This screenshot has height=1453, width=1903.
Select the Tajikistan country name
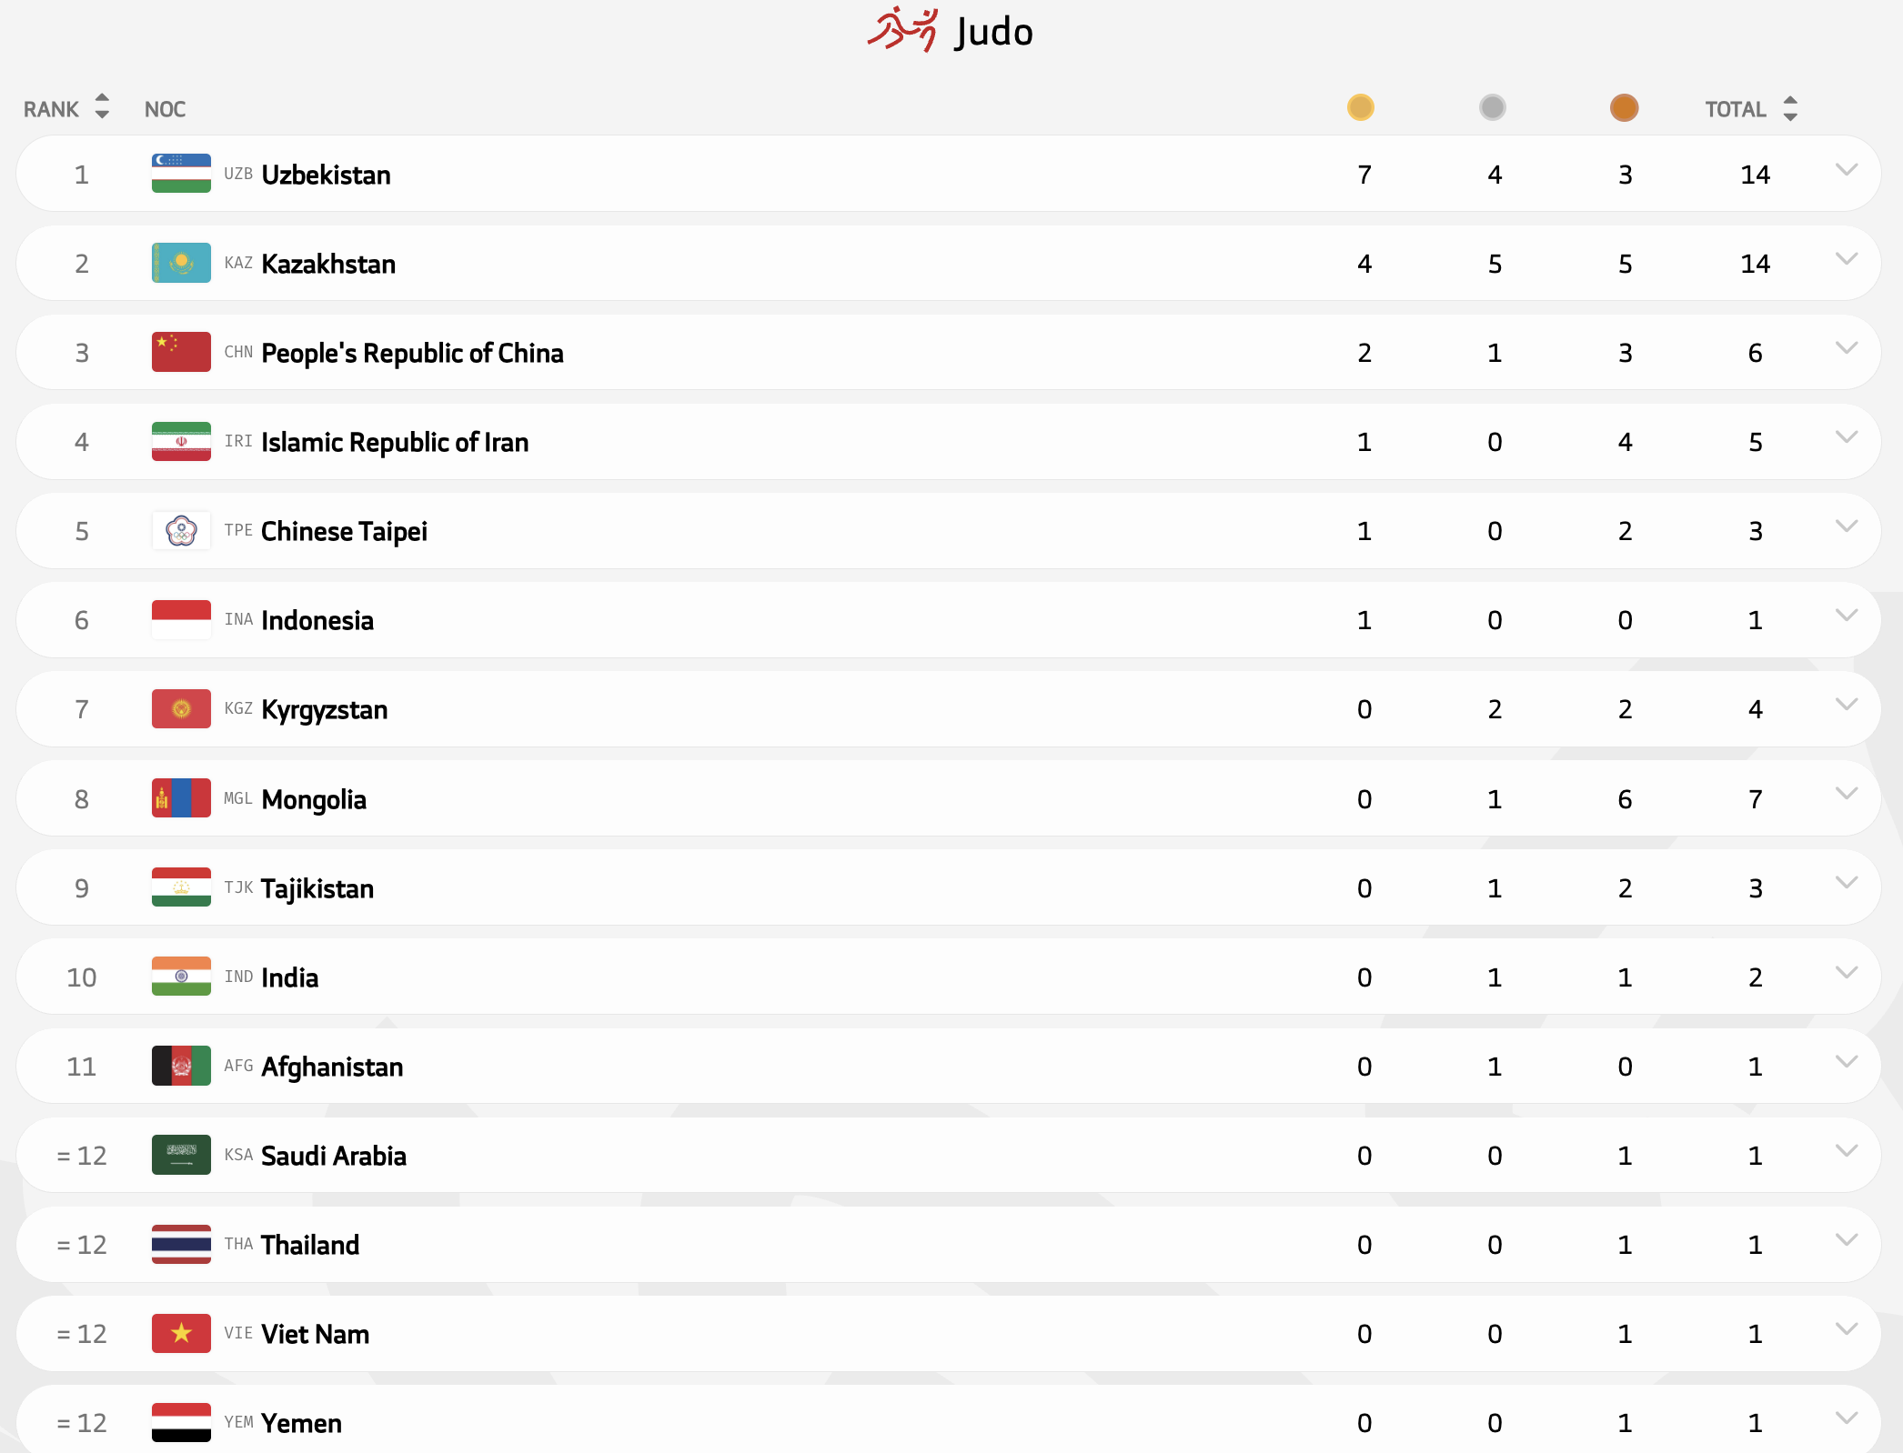317,888
